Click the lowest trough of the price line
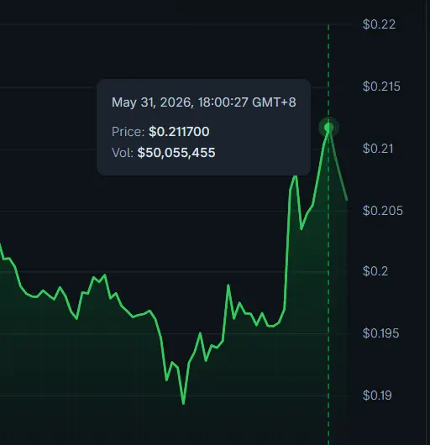The image size is (430, 445). coord(183,403)
